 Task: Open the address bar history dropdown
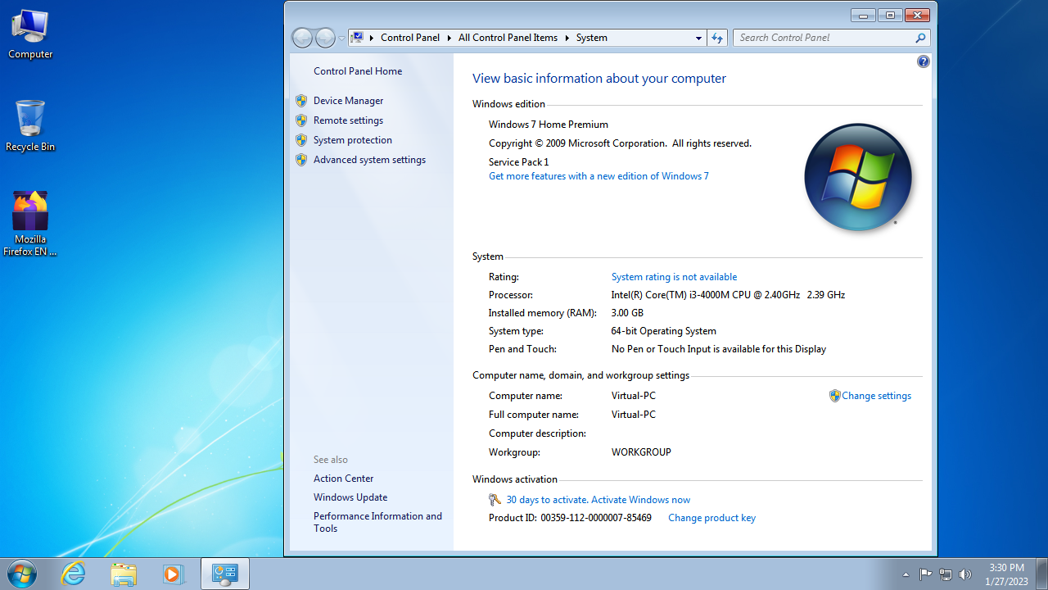[698, 38]
